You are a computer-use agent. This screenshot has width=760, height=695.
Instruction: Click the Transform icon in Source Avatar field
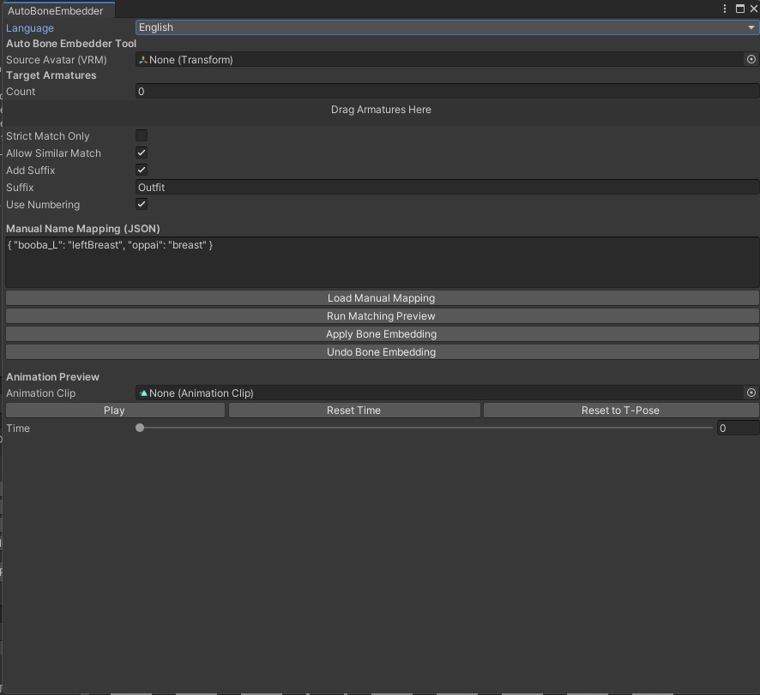click(144, 59)
